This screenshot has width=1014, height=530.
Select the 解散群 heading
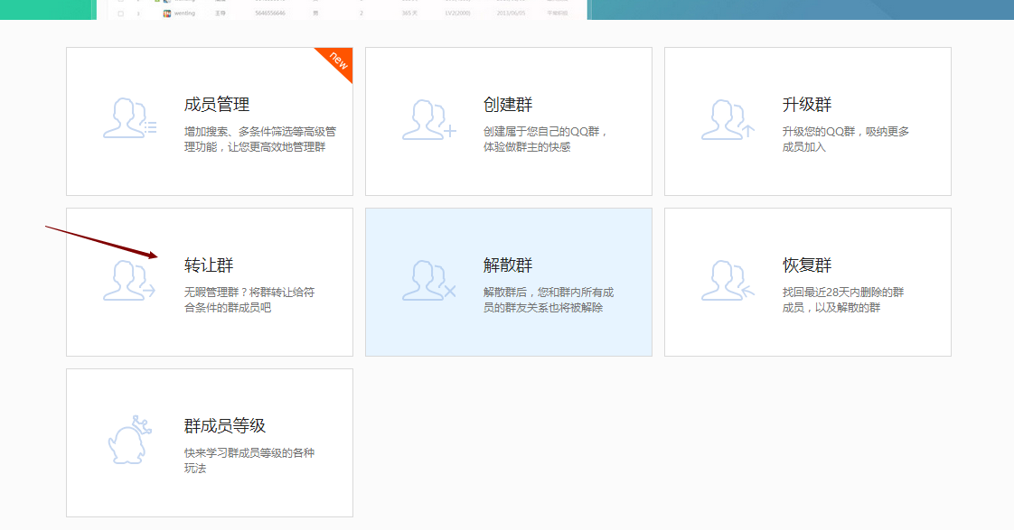click(x=508, y=265)
